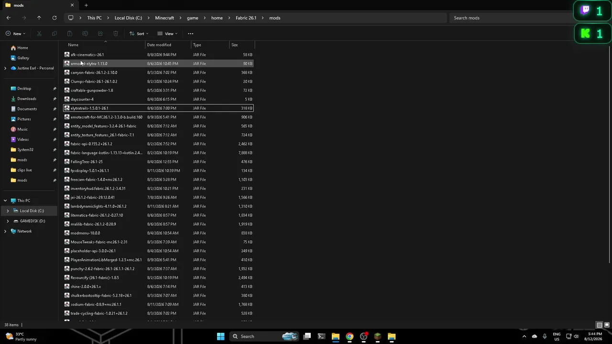Expand the root chevron before This PC in the address bar

80,18
